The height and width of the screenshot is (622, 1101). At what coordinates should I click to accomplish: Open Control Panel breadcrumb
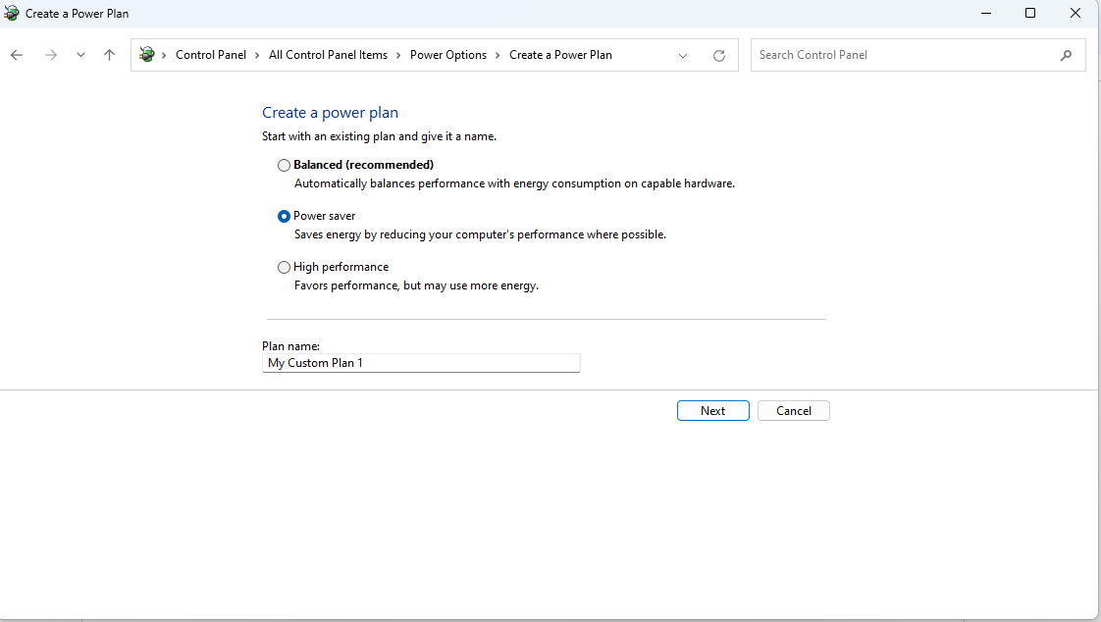click(211, 55)
